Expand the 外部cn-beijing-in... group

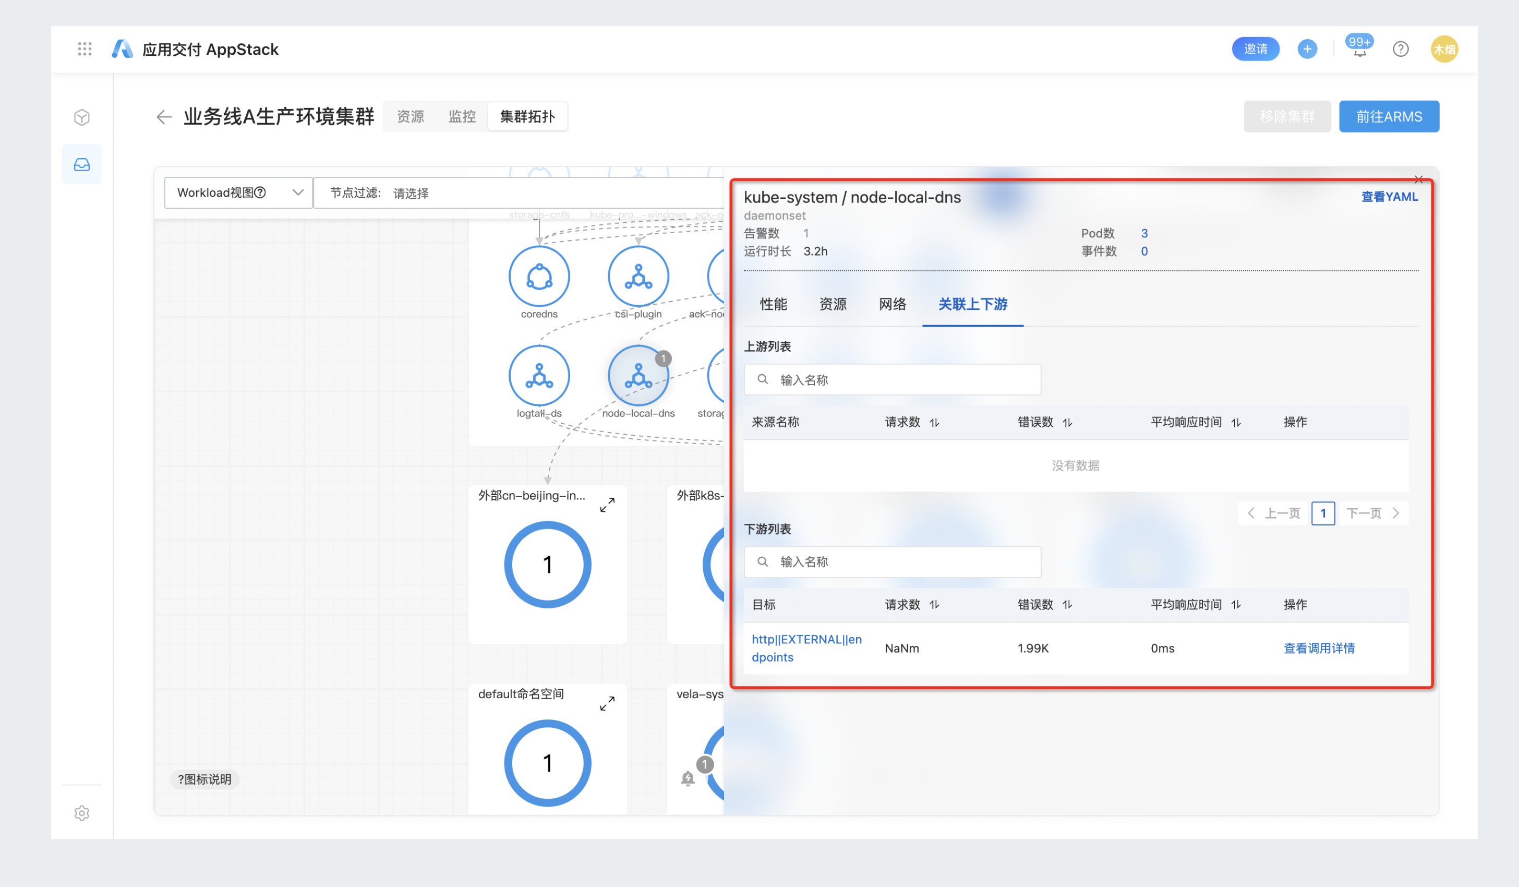click(607, 505)
